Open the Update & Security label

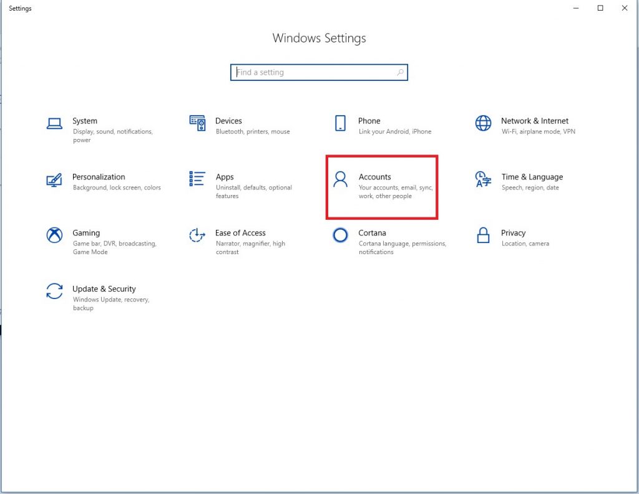104,289
